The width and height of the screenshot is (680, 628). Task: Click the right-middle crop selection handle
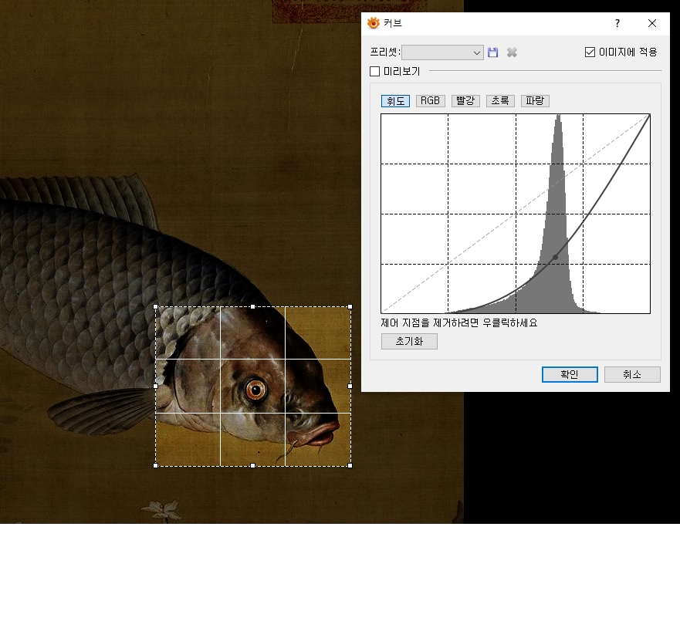tap(350, 386)
